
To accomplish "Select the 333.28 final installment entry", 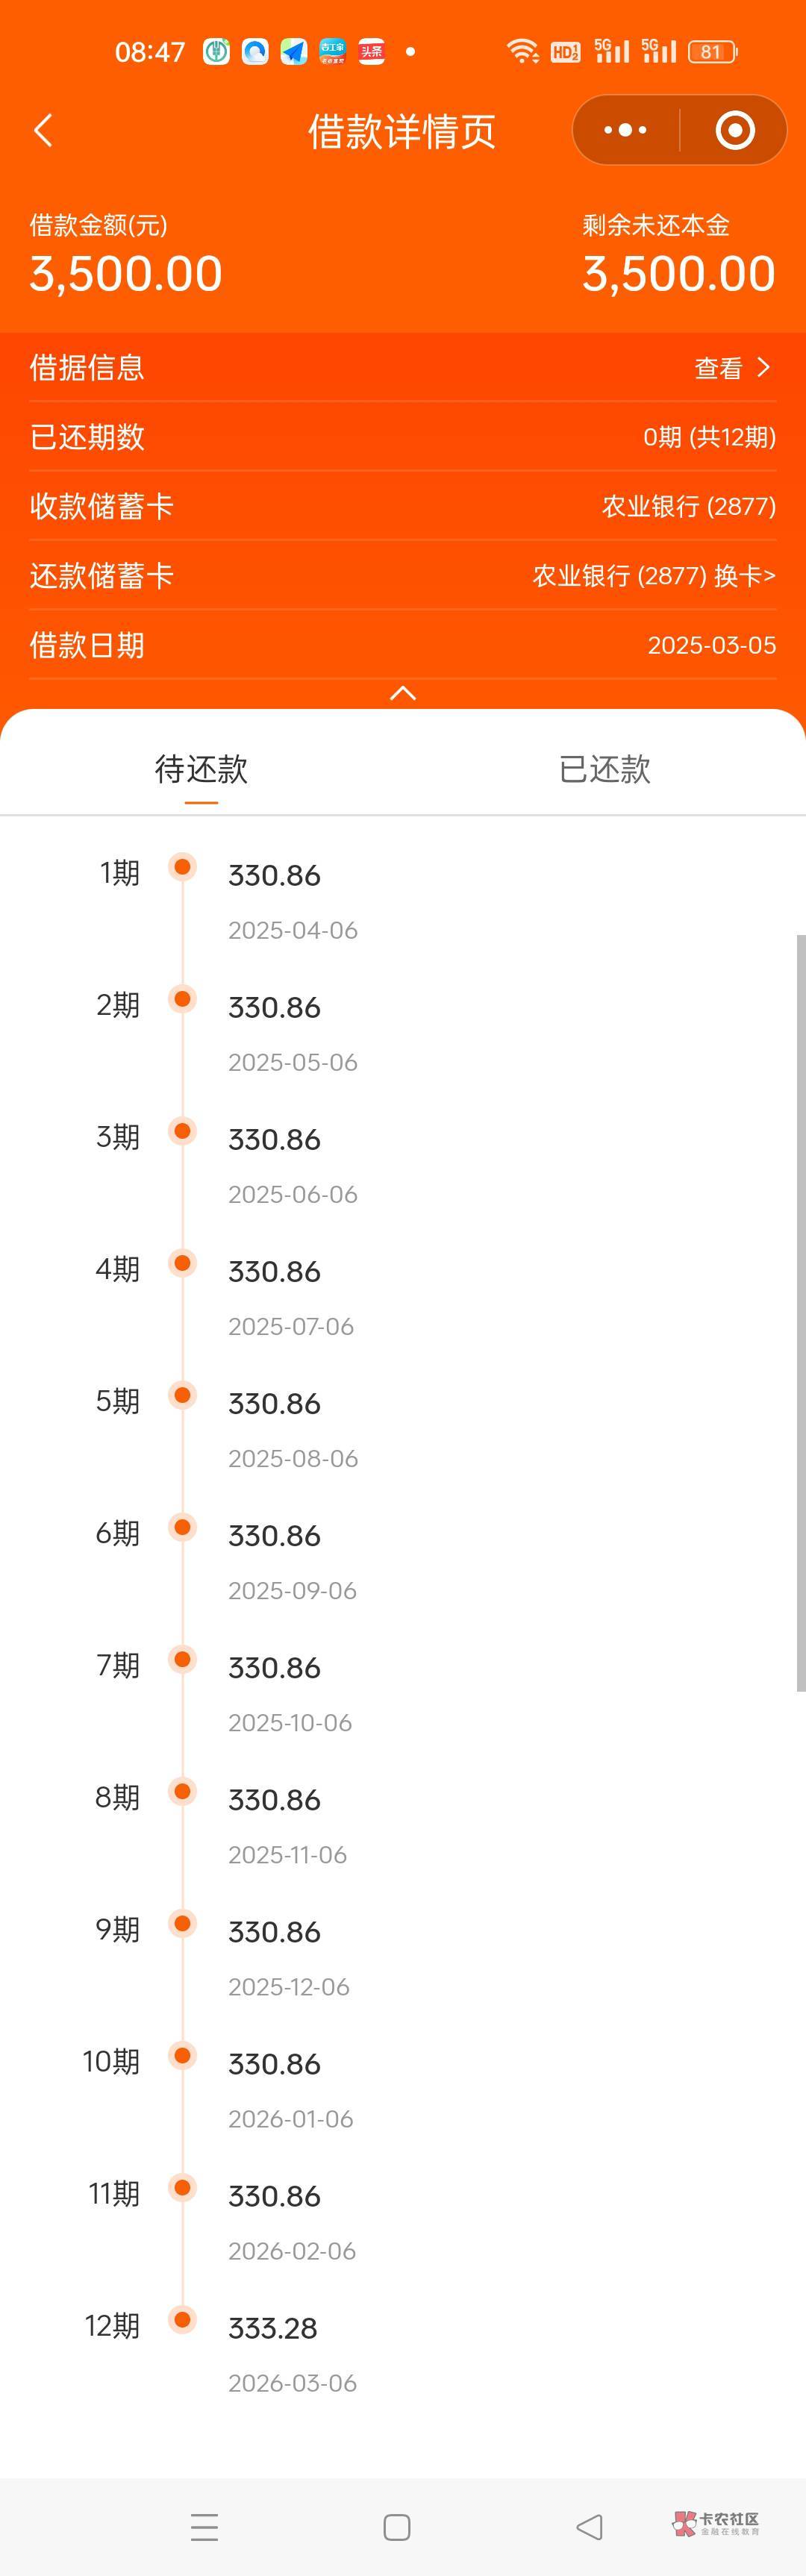I will pyautogui.click(x=273, y=2328).
